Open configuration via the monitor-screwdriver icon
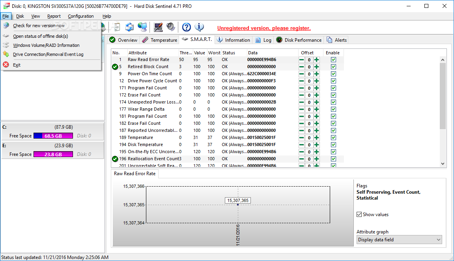454x261 pixels. coord(158,27)
